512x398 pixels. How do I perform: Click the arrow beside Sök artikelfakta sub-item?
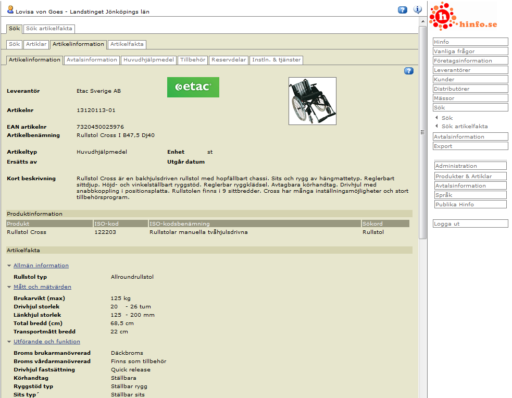pos(436,126)
